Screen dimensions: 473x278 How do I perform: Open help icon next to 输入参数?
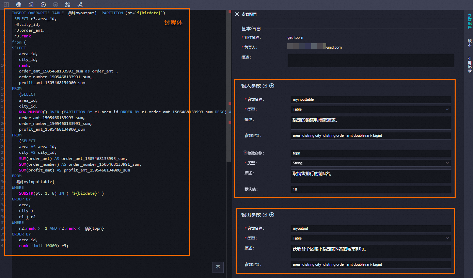pos(265,86)
